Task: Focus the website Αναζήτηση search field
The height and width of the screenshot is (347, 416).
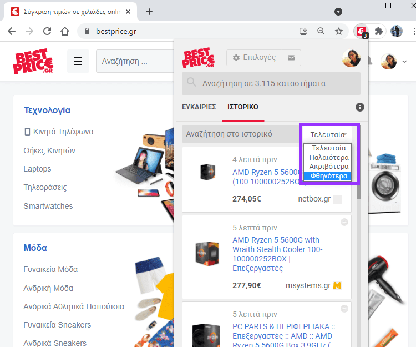Action: point(135,61)
